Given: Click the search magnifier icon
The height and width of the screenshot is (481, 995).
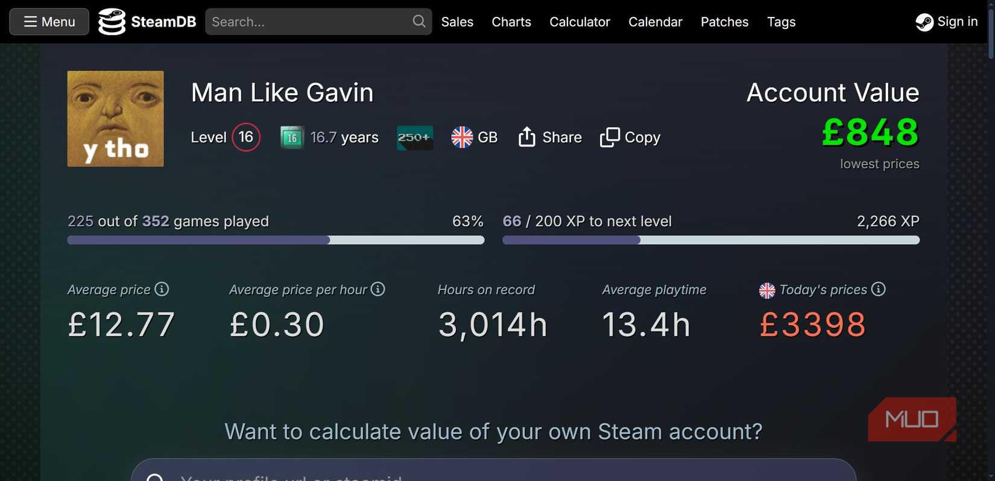Looking at the screenshot, I should 419,22.
